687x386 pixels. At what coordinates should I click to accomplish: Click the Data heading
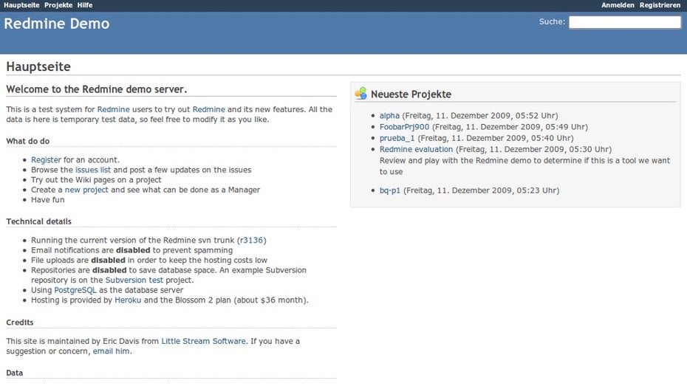click(15, 373)
